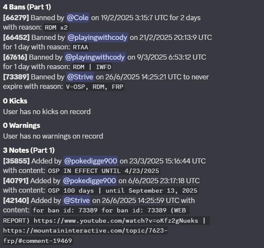Viewport: 264px width, 248px height.
Task: Open @playingwithcody mention in ban 66452
Action: click(97, 37)
